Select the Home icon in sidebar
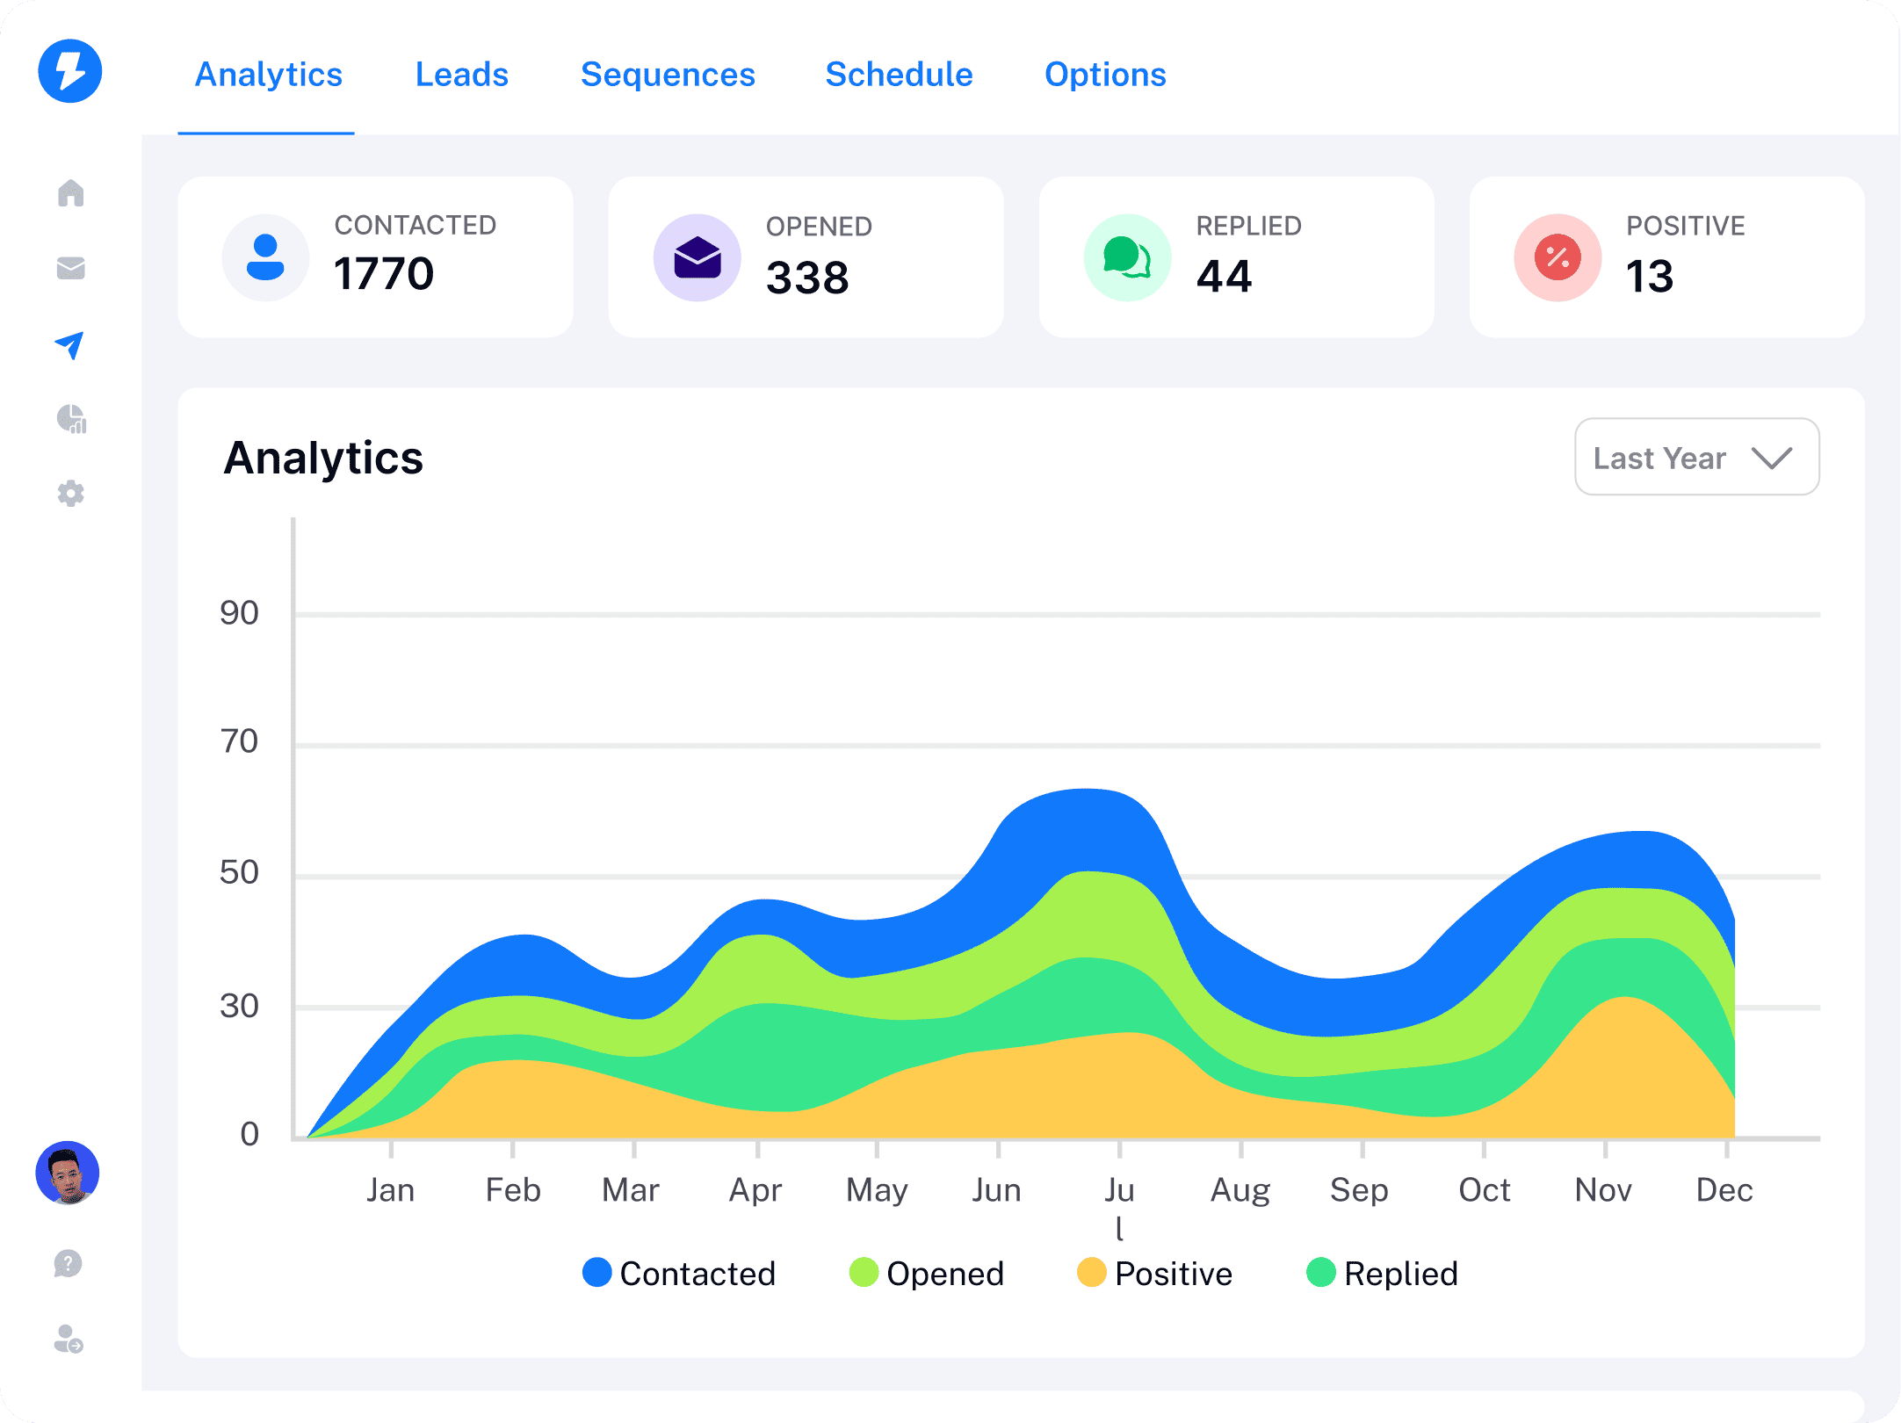Screen dimensions: 1901x1423 coord(70,195)
